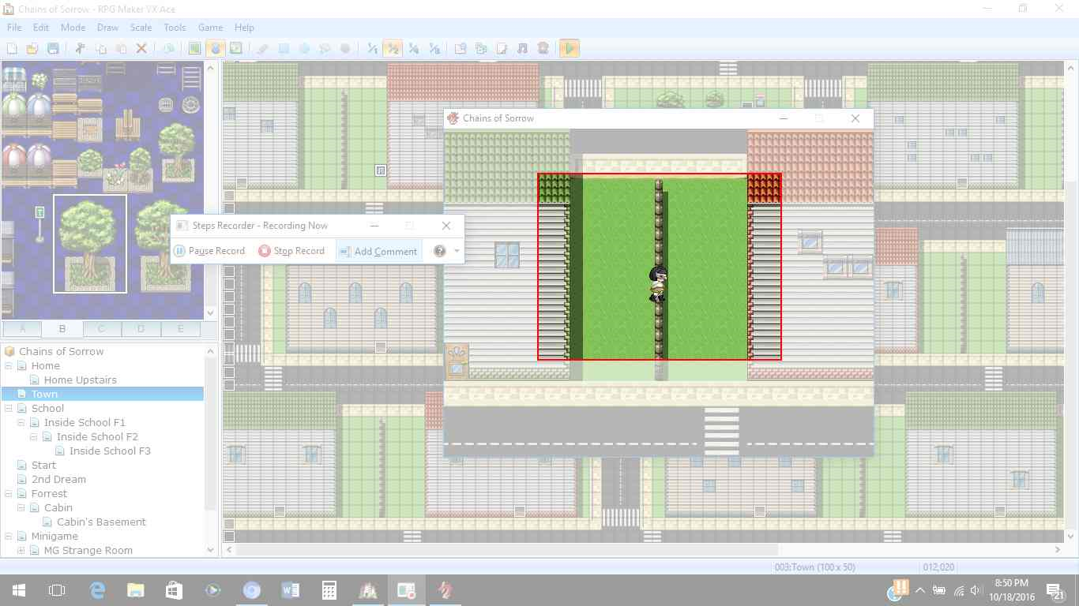Switch to tileset tab C
Viewport: 1079px width, 606px height.
[101, 329]
